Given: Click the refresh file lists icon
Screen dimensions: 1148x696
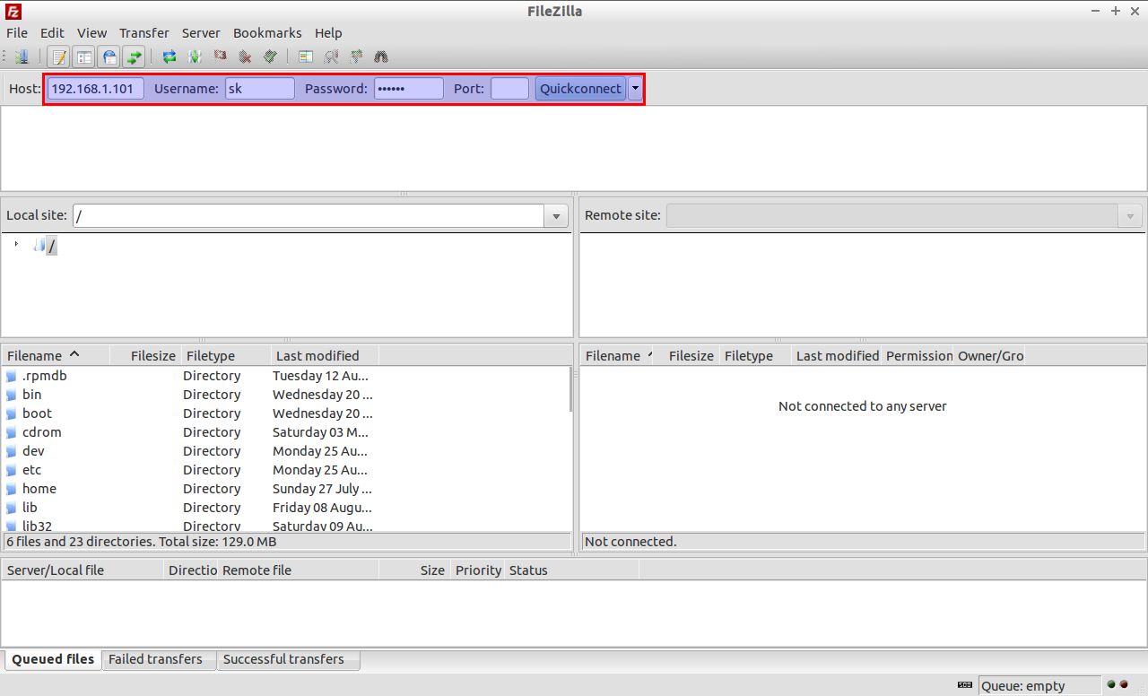Looking at the screenshot, I should click(170, 57).
